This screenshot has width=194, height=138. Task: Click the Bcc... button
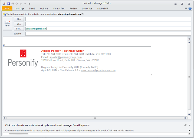pos(19,29)
